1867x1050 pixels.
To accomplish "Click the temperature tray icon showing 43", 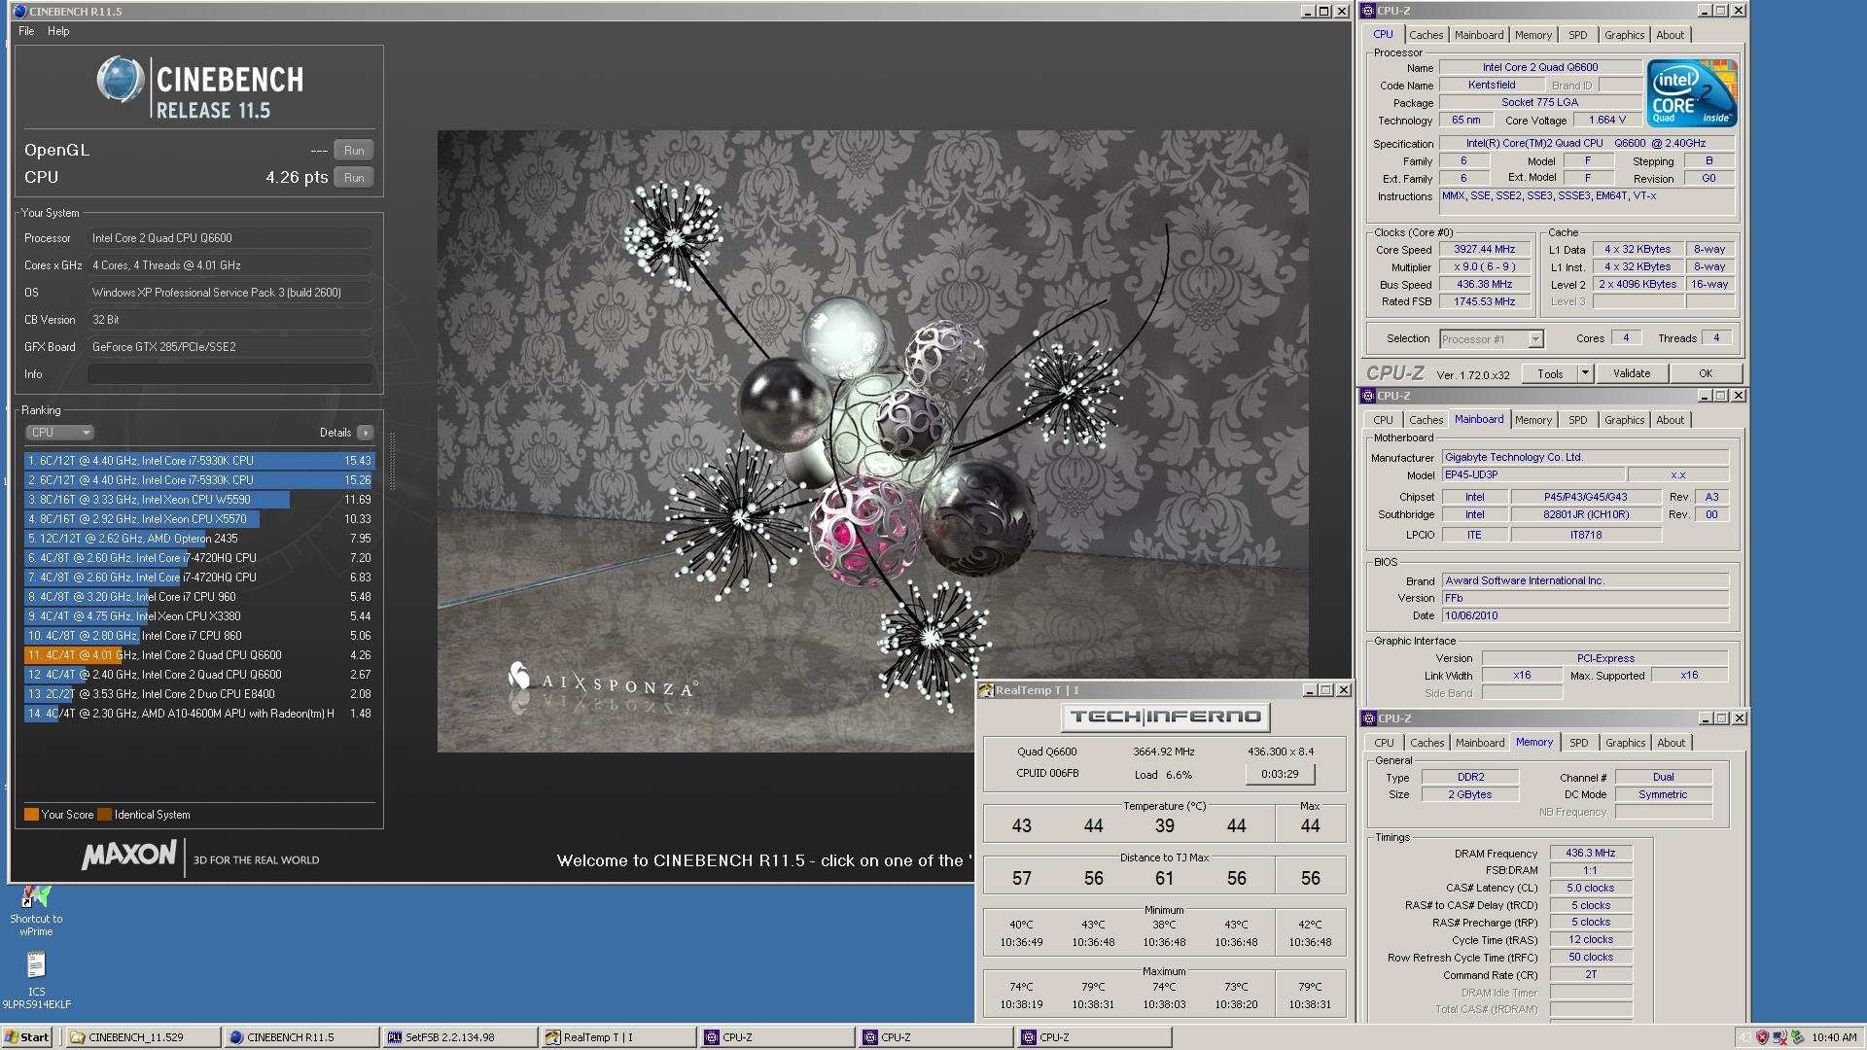I will click(x=1745, y=1037).
